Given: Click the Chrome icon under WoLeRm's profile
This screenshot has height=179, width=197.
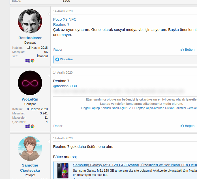Looking at the screenshot, I should coord(33,126).
